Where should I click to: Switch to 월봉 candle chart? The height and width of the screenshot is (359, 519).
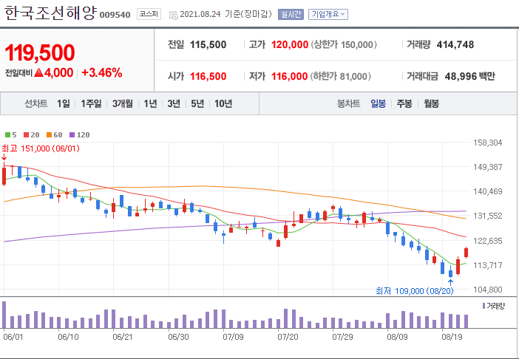coord(432,104)
